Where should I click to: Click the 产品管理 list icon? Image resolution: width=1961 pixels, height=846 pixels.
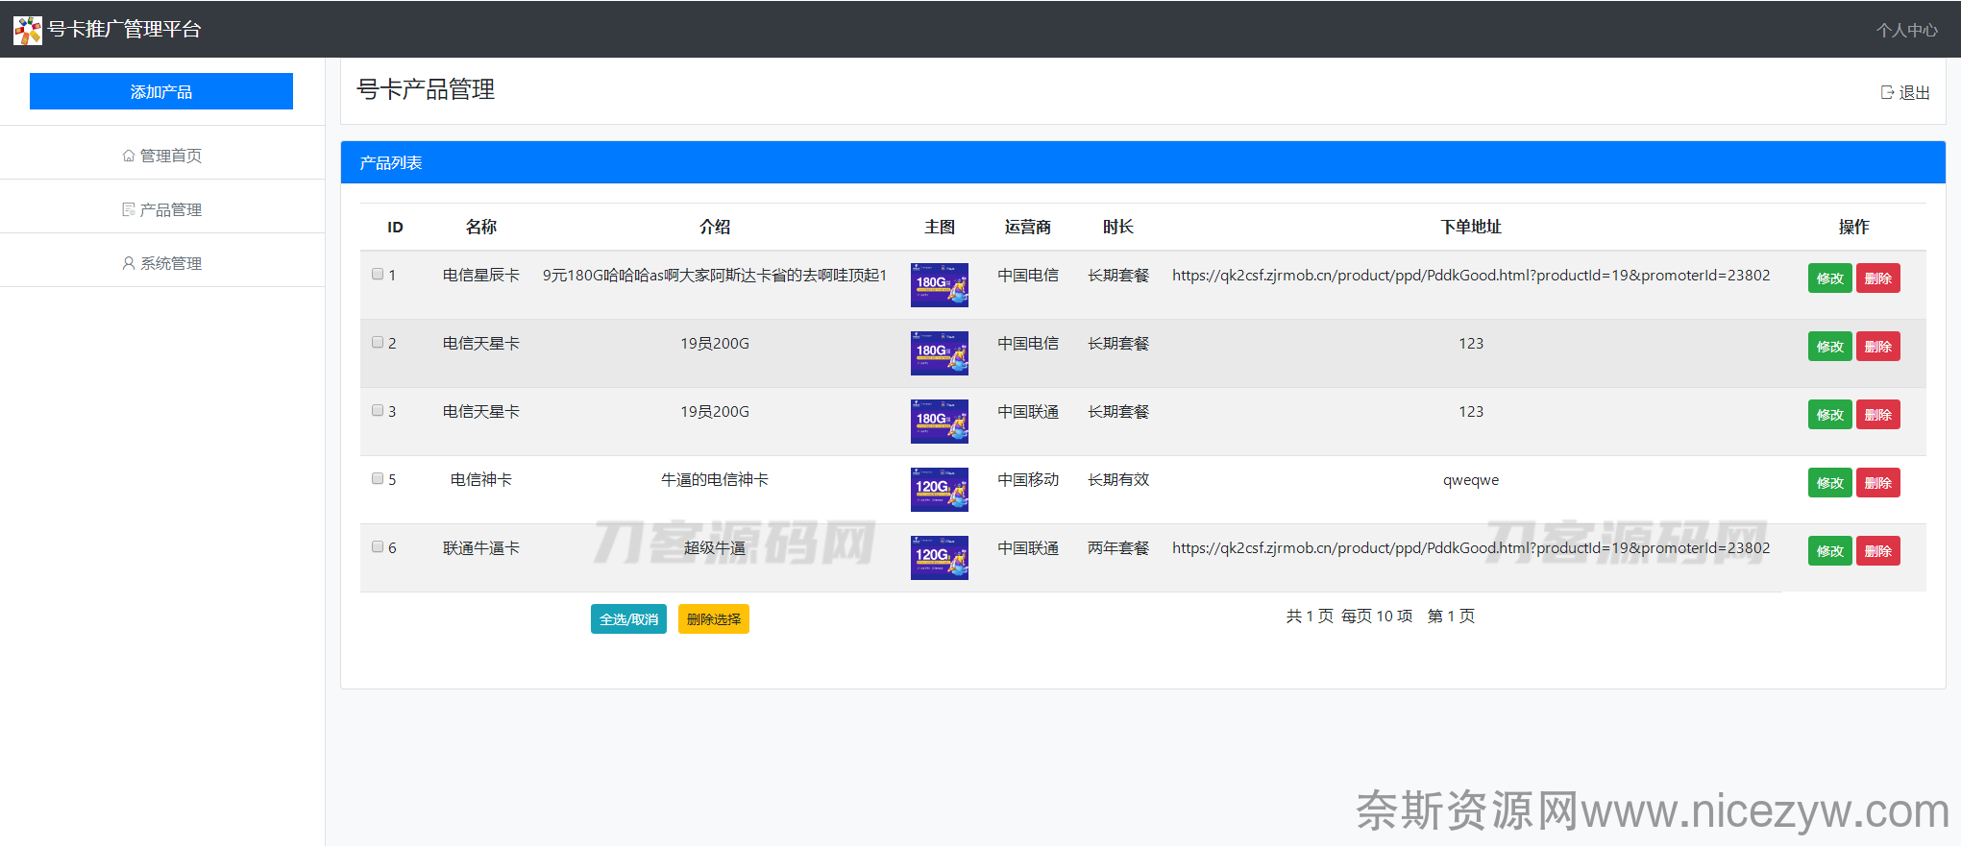[129, 209]
